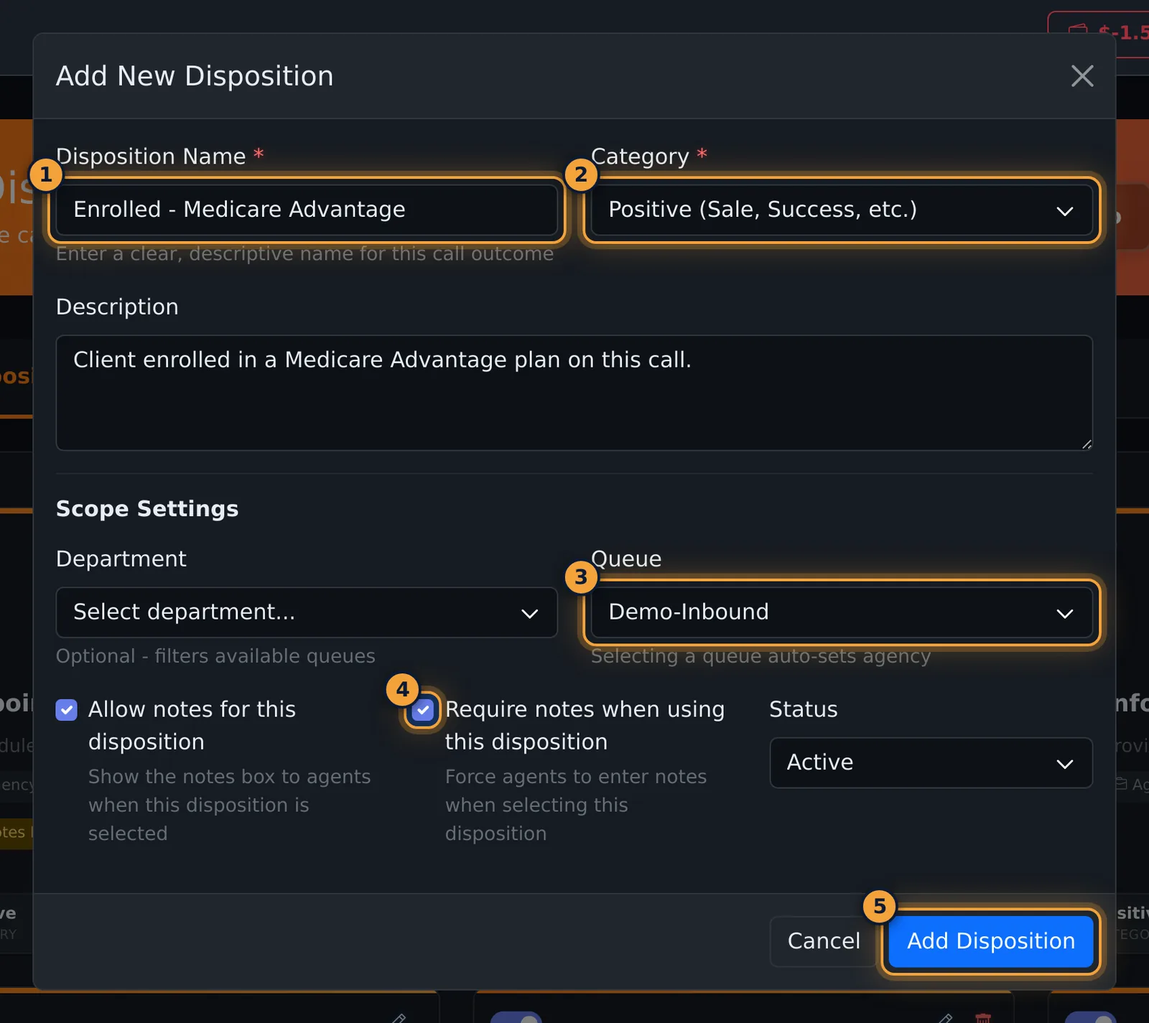Click the 'Force agents to enter notes' description
Viewport: 1149px width, 1023px height.
click(576, 805)
